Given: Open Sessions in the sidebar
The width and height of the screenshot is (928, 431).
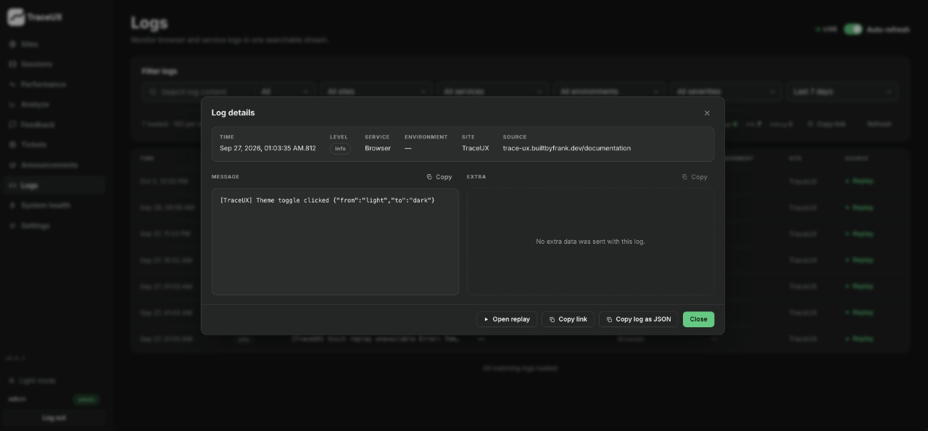Looking at the screenshot, I should [x=54, y=64].
